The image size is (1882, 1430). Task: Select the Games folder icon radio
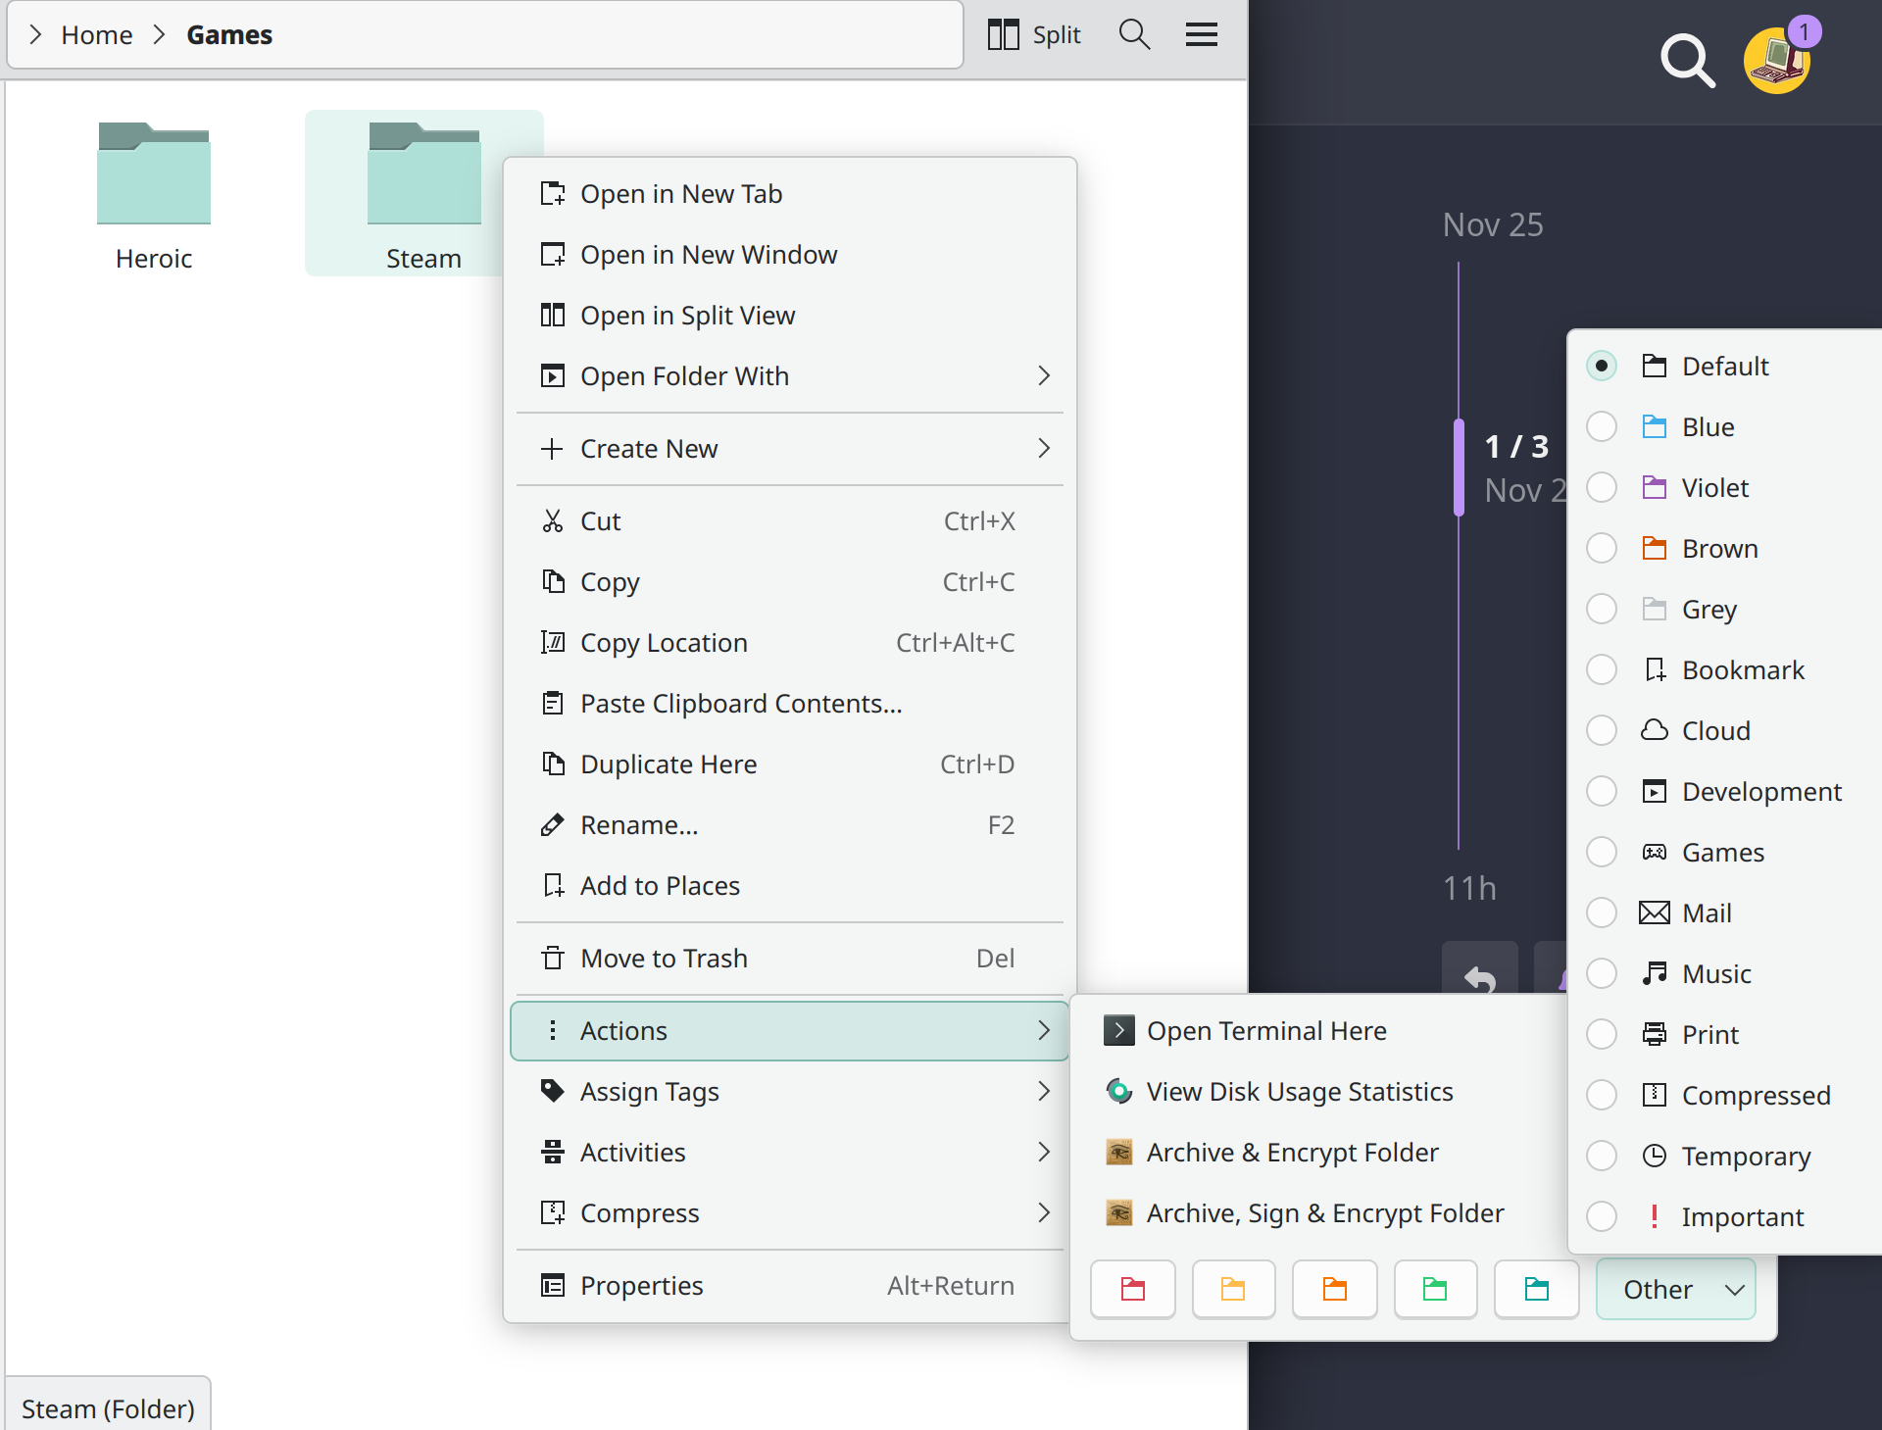click(x=1602, y=853)
